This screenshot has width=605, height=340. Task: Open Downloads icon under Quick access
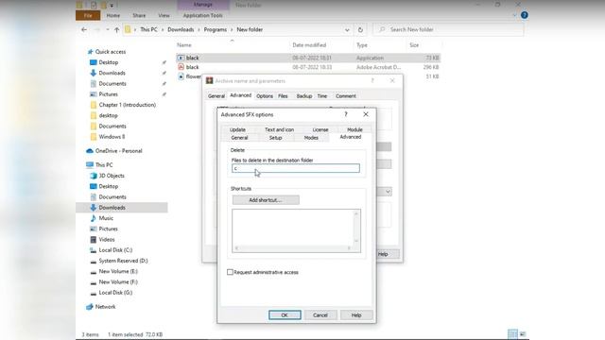click(x=93, y=73)
